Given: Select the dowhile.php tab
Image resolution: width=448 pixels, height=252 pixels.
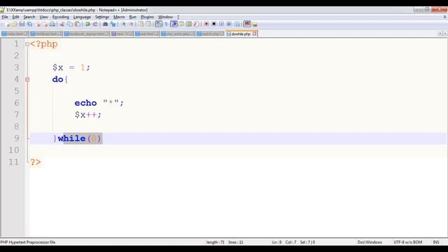Looking at the screenshot, I should coord(241,34).
